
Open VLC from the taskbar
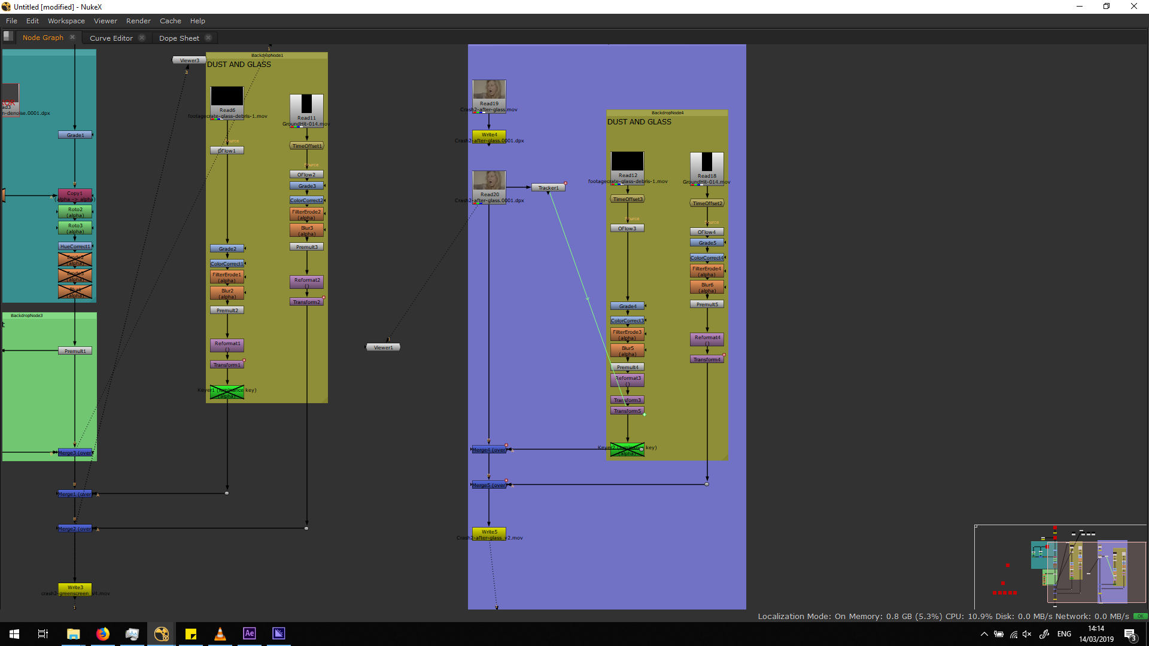point(220,633)
